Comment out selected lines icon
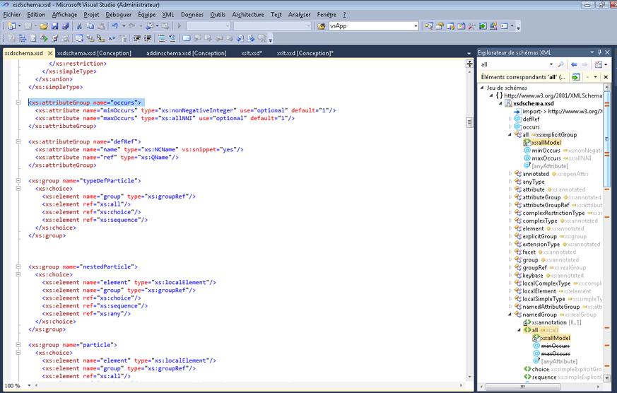 click(x=161, y=38)
